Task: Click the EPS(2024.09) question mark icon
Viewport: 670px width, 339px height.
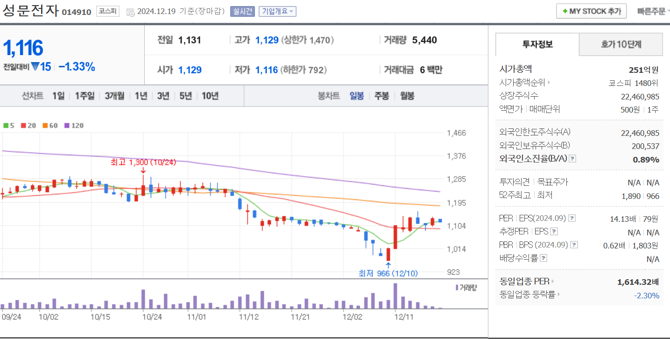Action: 571,218
